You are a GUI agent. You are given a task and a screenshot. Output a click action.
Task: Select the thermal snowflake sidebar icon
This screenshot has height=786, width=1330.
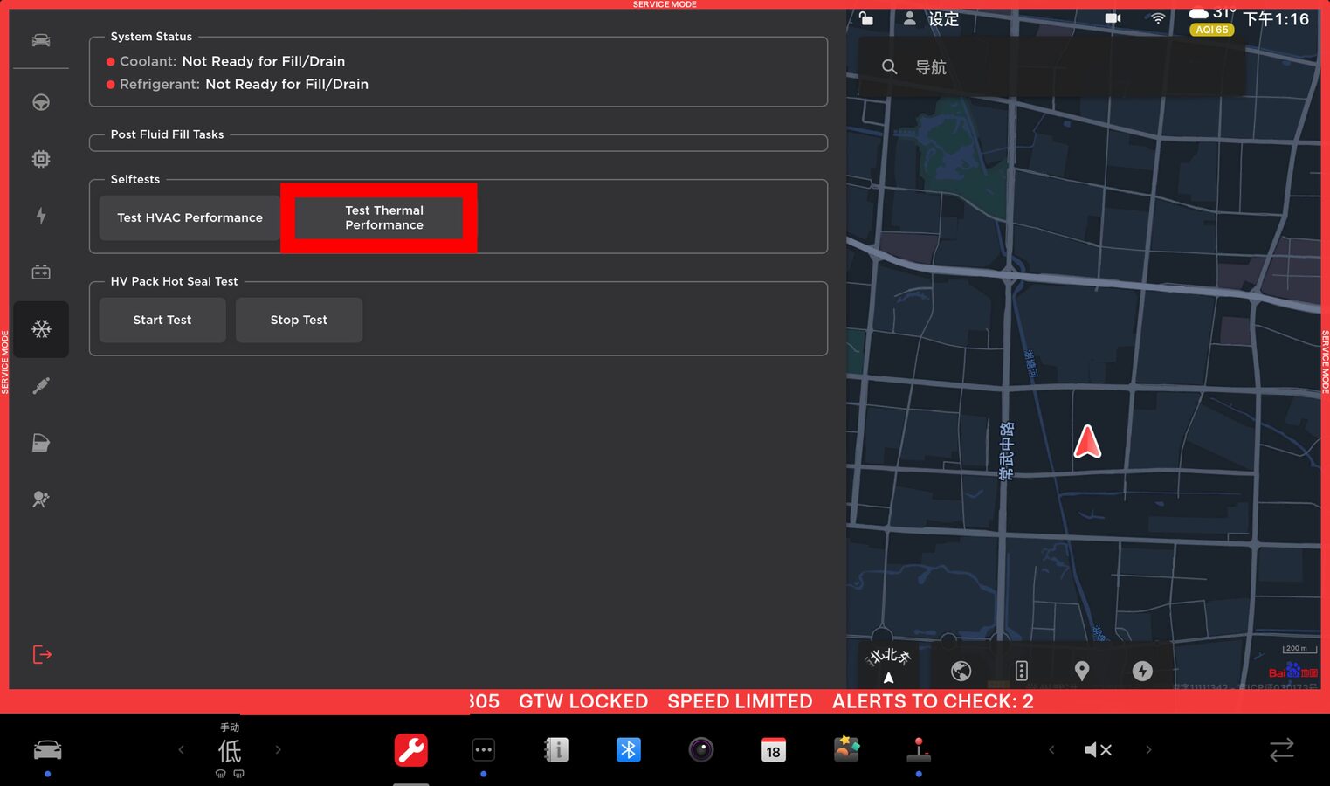coord(41,329)
